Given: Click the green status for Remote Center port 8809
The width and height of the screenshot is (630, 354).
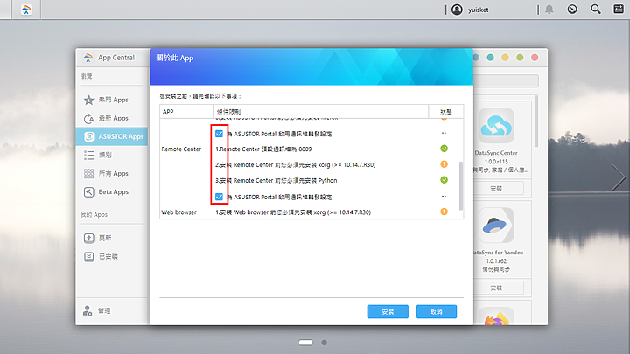Looking at the screenshot, I should [x=444, y=149].
